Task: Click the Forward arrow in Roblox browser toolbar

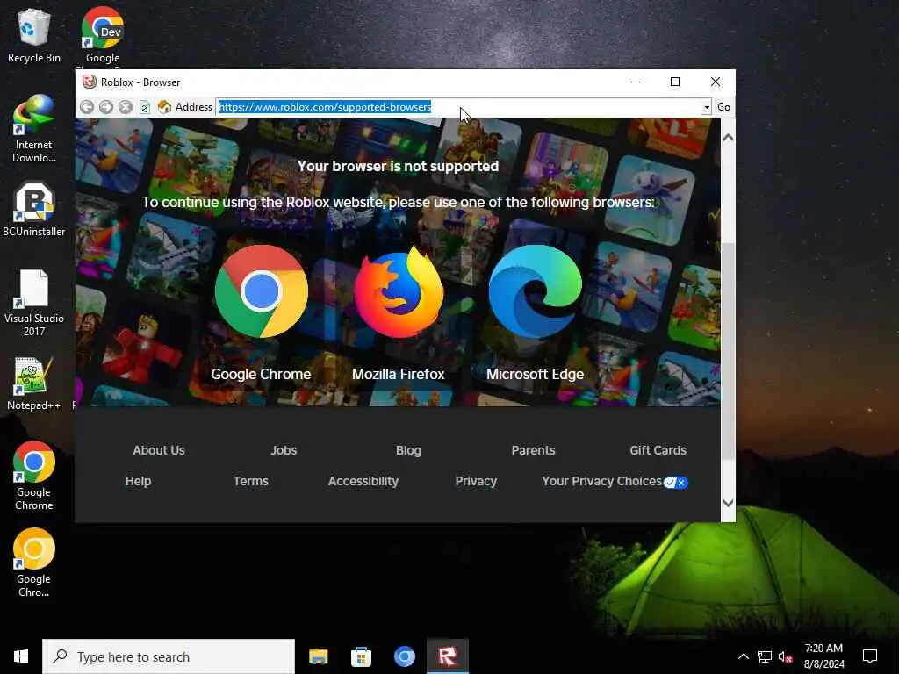Action: 106,107
